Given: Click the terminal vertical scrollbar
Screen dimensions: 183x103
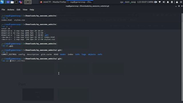Looking at the screenshot, I should (182, 57).
